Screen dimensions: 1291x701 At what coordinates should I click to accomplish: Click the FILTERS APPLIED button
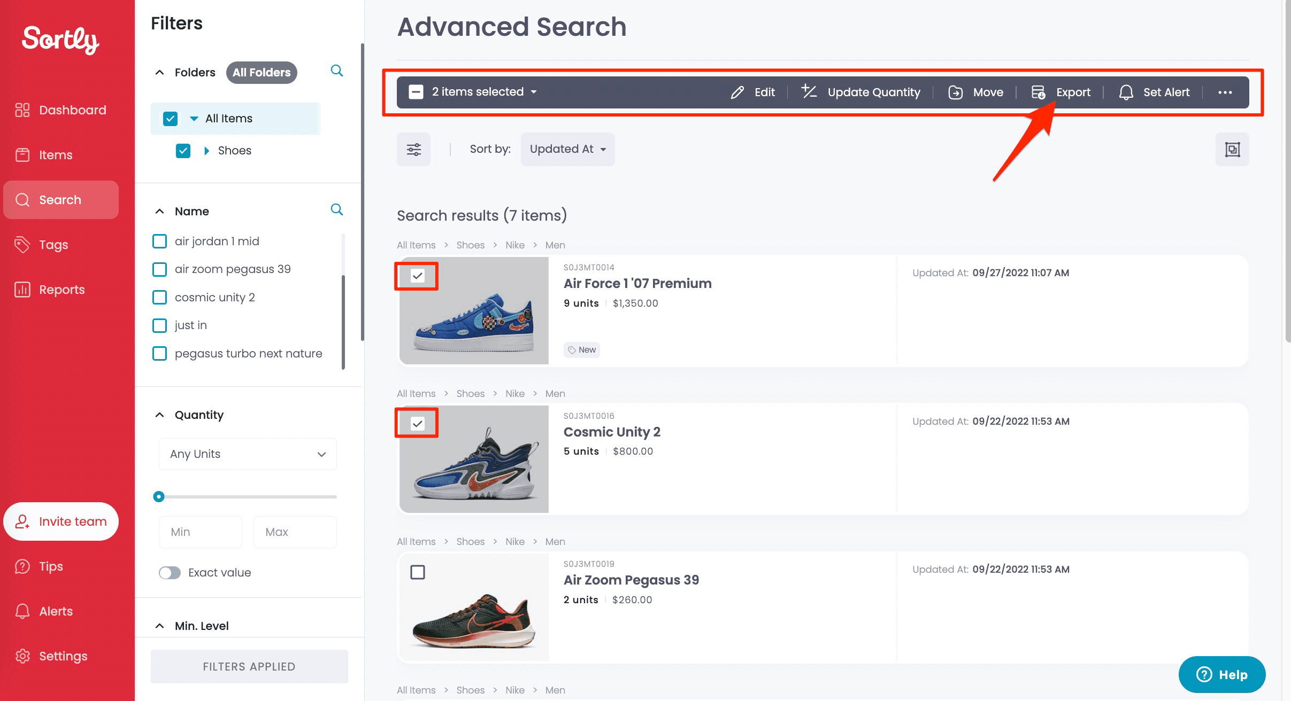click(x=249, y=667)
